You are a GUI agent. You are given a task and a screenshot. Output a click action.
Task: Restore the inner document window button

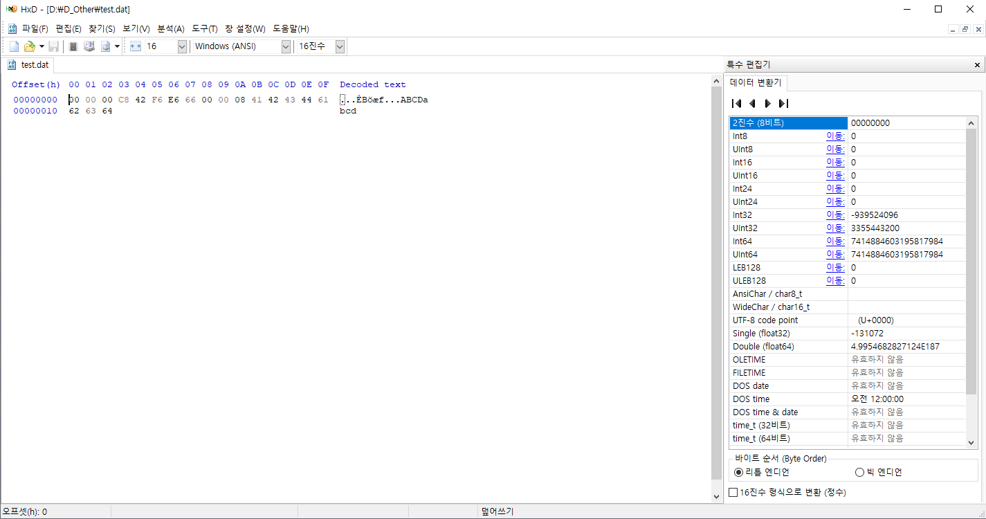tap(966, 30)
